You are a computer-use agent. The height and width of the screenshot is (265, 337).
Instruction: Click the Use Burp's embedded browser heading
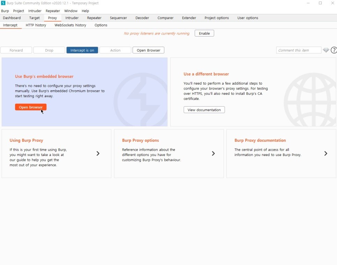(44, 76)
